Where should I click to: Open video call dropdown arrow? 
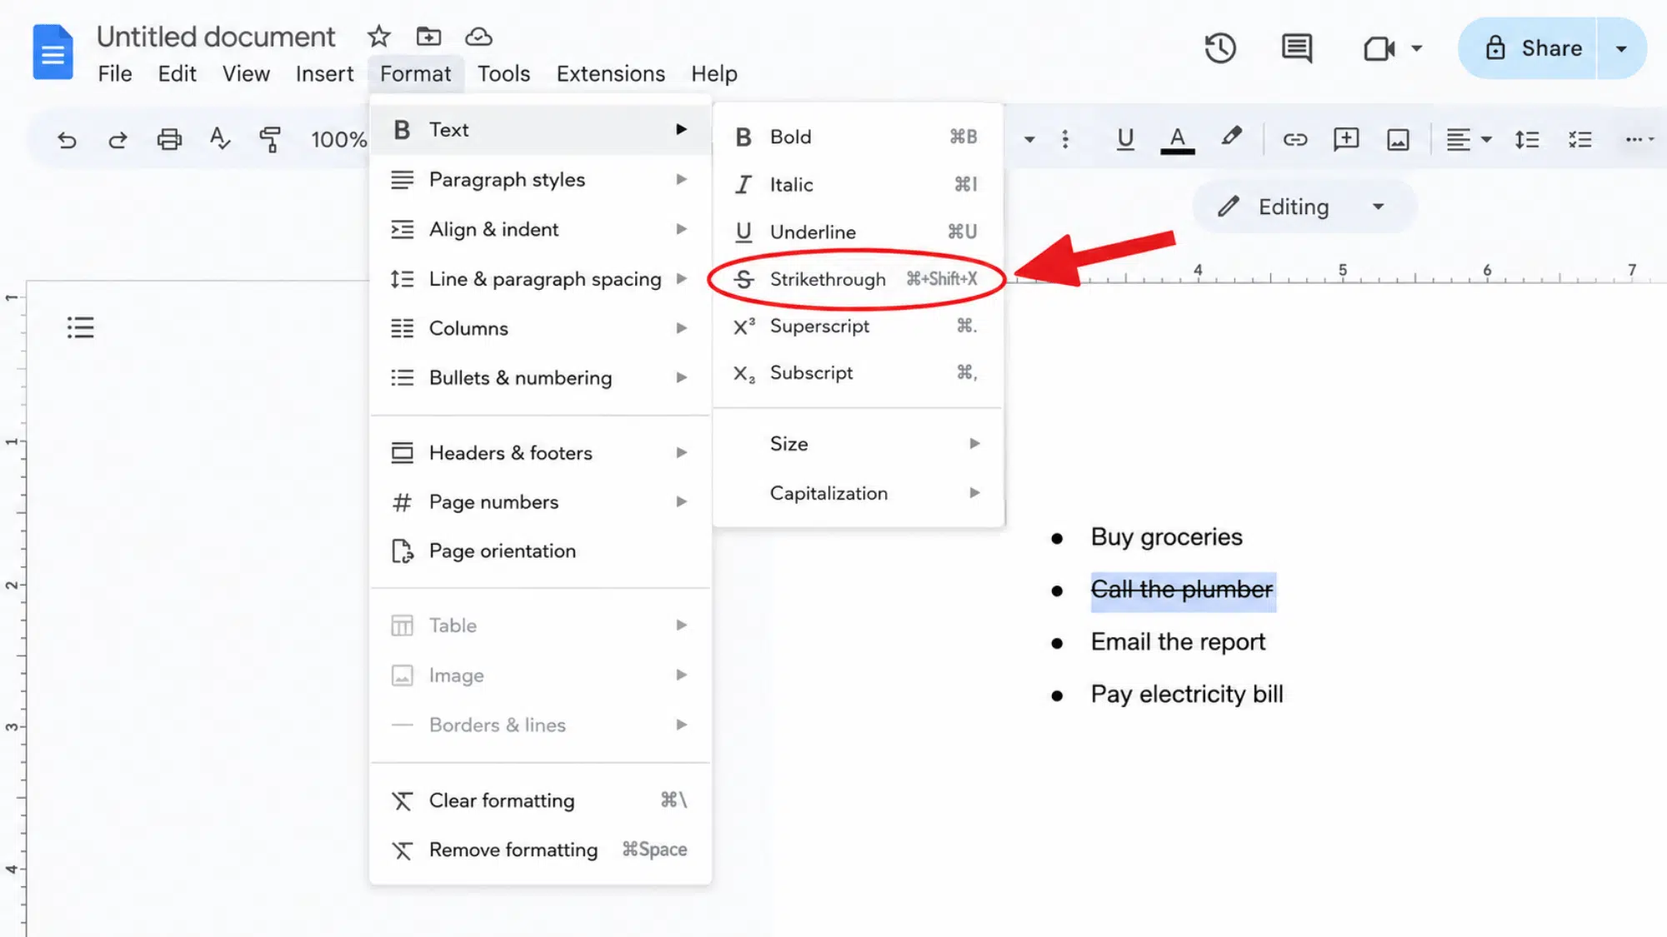1416,48
